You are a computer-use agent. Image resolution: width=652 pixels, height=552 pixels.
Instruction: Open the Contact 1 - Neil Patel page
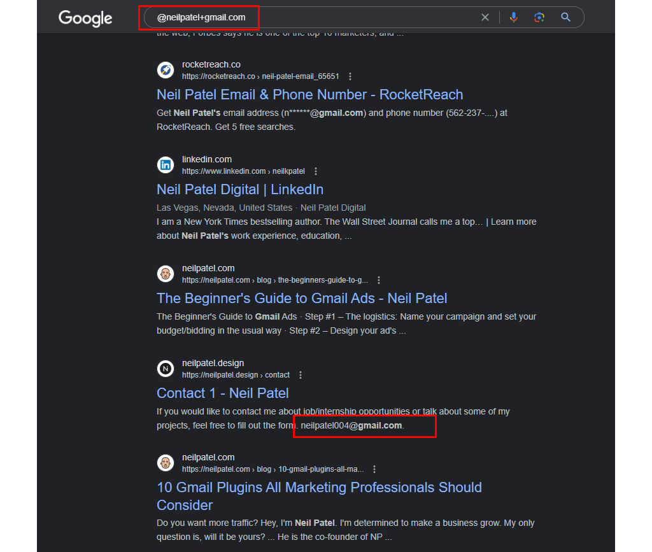point(222,393)
